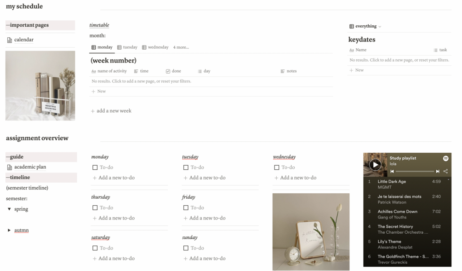Viewport: 462px width, 271px height.
Task: Tick the friday To-do checkbox
Action: point(186,208)
